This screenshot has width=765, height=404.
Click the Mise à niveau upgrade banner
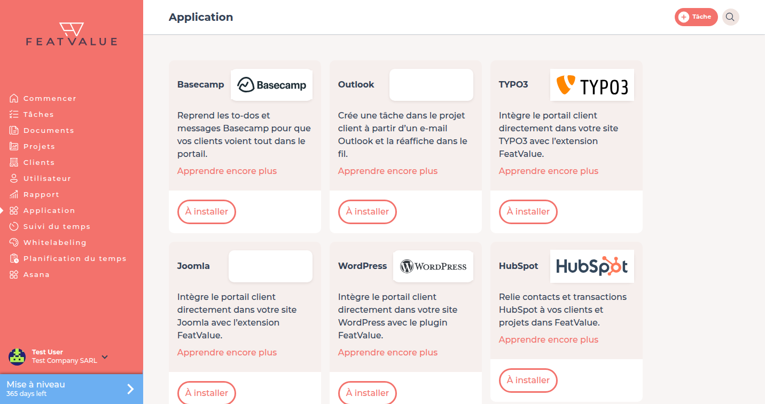72,389
